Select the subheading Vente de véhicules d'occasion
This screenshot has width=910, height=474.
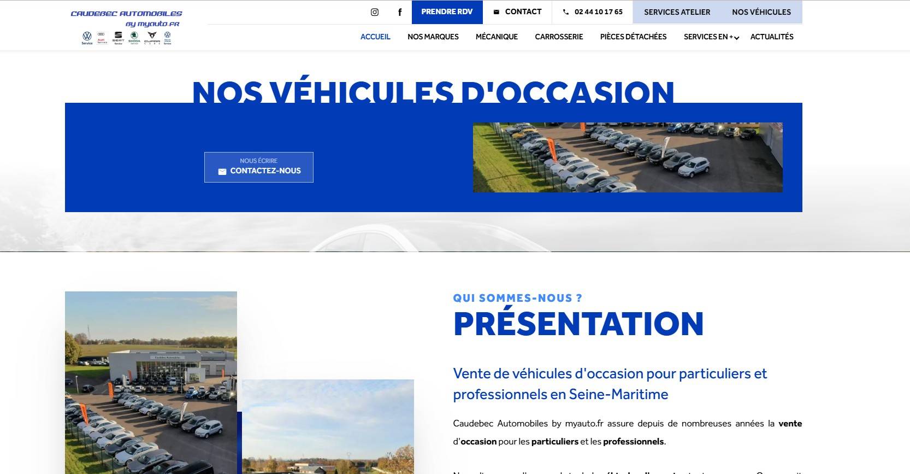pos(610,384)
